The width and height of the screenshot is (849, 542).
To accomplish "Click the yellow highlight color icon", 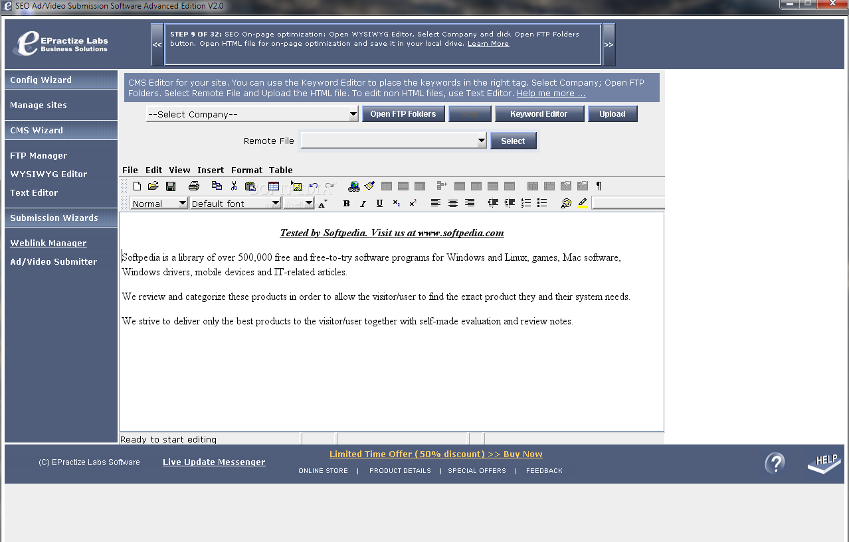I will pos(583,204).
